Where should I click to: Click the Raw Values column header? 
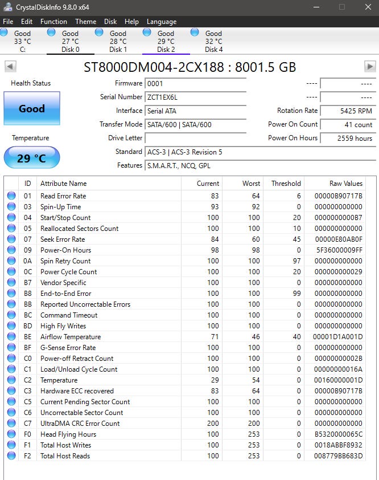pyautogui.click(x=335, y=184)
